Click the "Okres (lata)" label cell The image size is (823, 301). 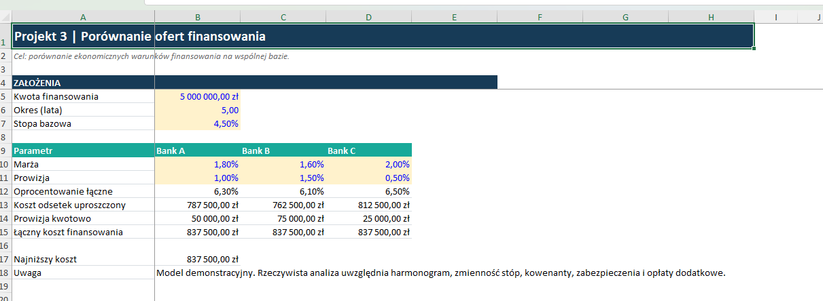[x=83, y=110]
